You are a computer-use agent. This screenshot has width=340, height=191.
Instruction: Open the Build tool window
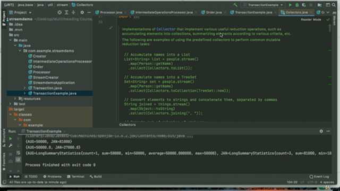coord(96,177)
